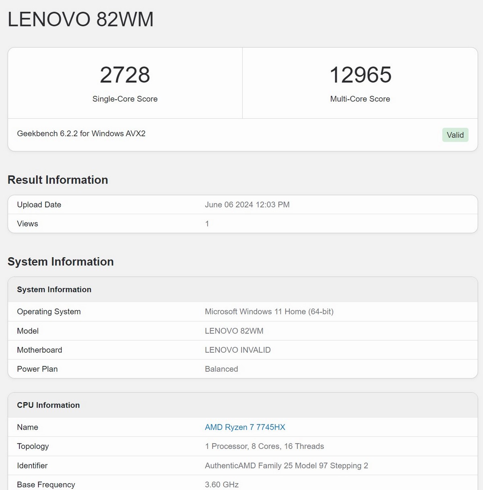This screenshot has height=490, width=483.
Task: Open the AMD Ryzen 7 7745HX link
Action: (x=245, y=427)
